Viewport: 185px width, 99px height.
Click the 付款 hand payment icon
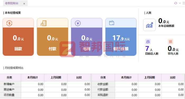coord(44,23)
